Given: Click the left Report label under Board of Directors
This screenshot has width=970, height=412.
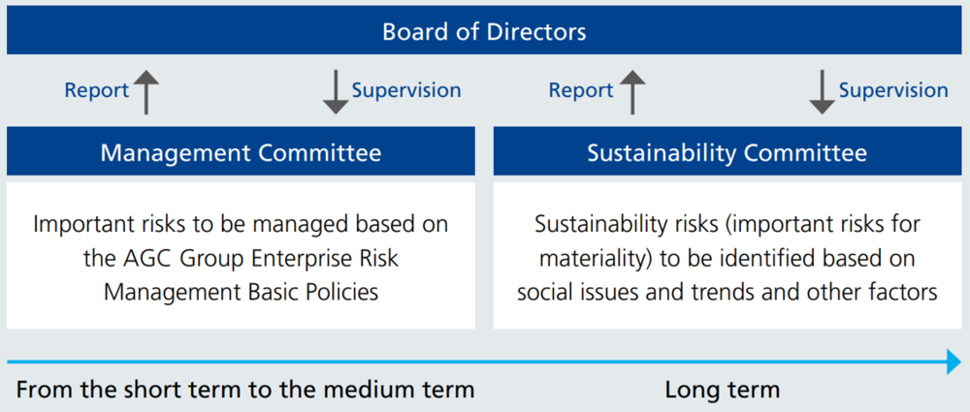Looking at the screenshot, I should point(97,91).
